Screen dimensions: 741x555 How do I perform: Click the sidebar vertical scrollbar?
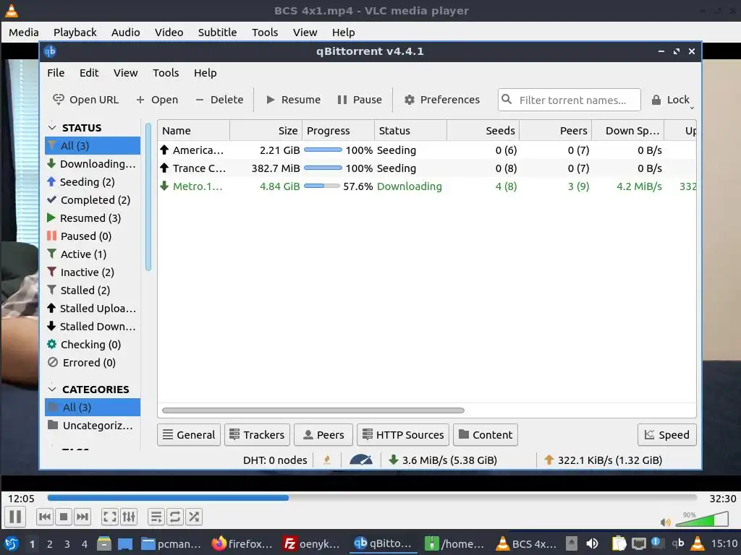(148, 197)
